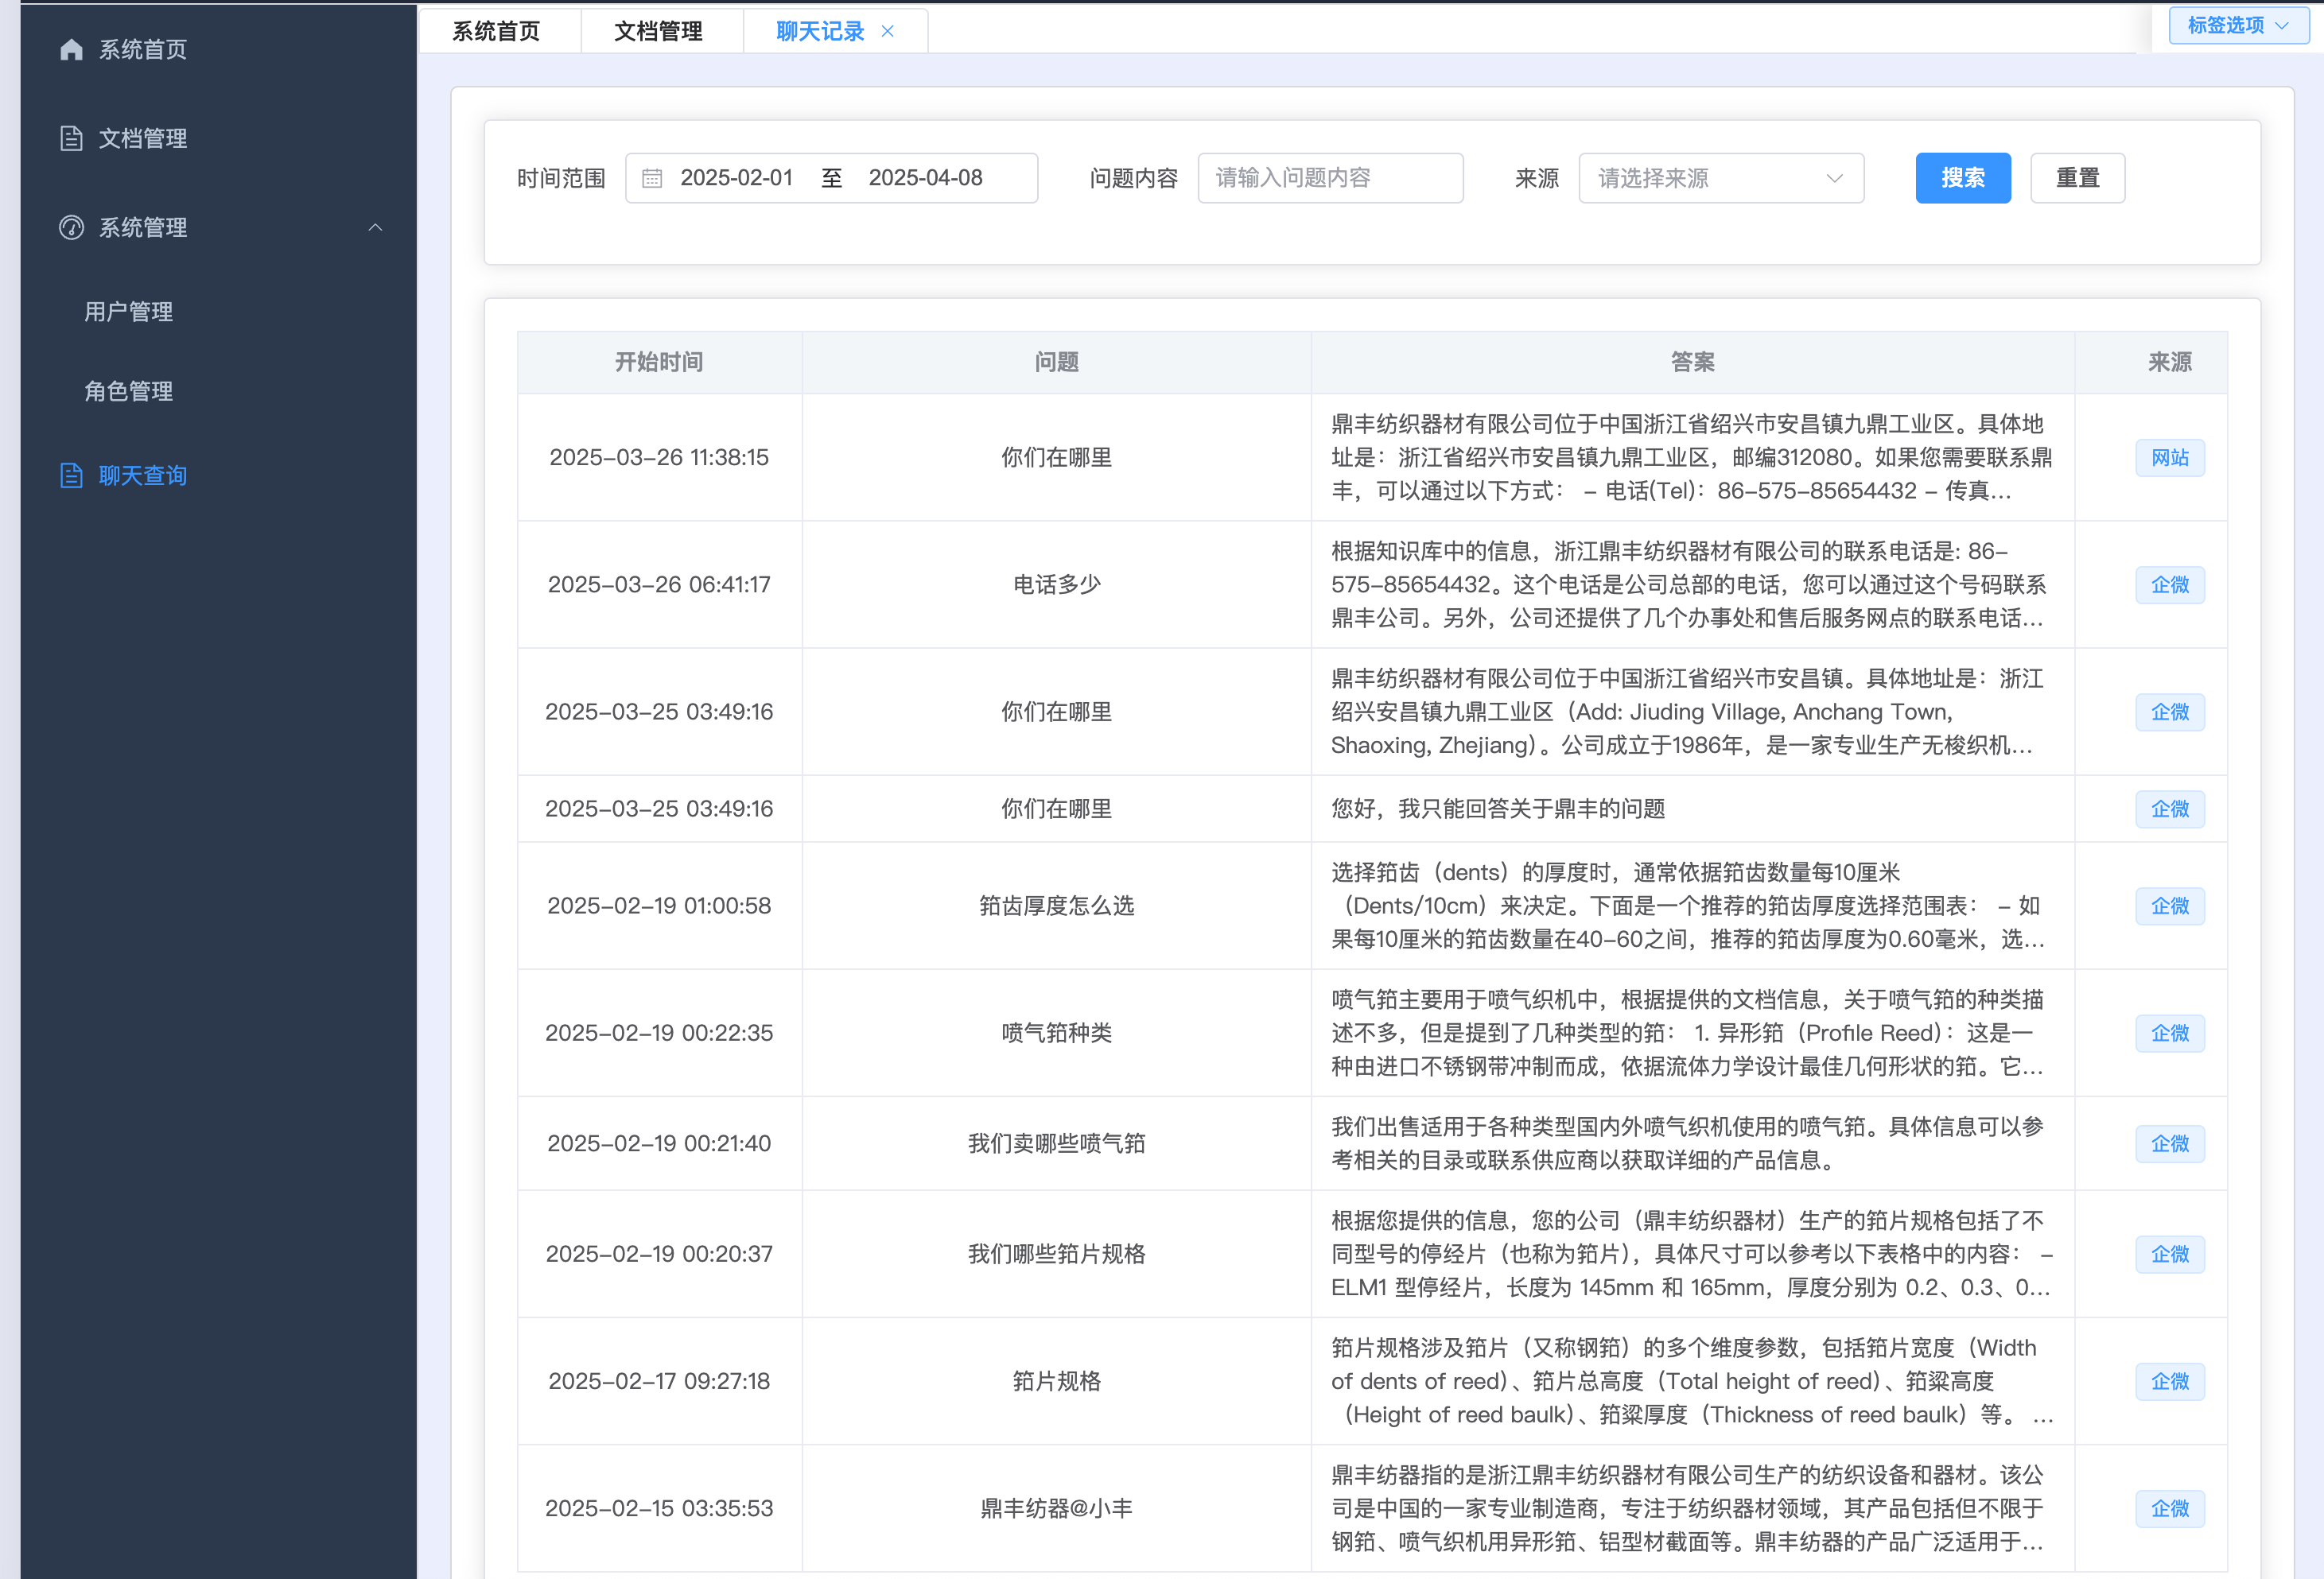Image resolution: width=2324 pixels, height=1579 pixels.
Task: Click the 重置 button
Action: pos(2077,177)
